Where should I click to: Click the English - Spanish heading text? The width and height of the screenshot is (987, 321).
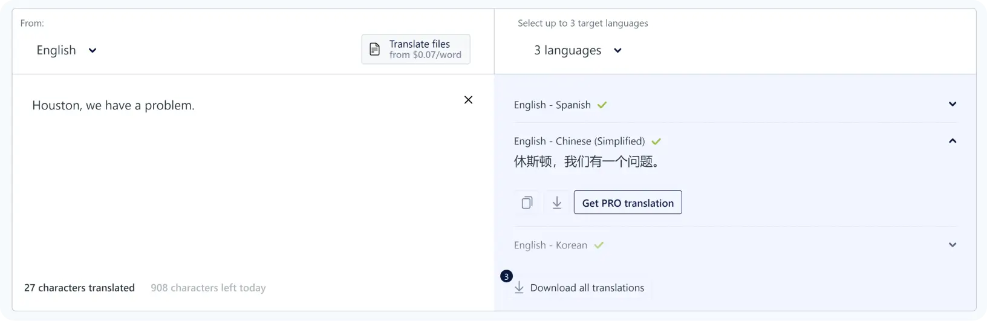[x=552, y=105]
